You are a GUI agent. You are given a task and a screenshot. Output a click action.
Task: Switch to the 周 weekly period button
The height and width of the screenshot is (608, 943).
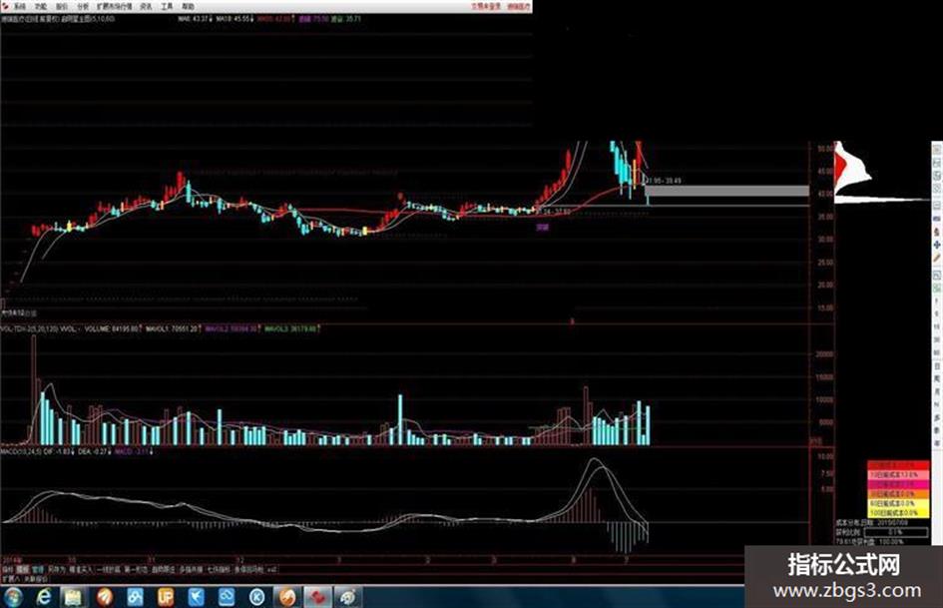click(937, 378)
